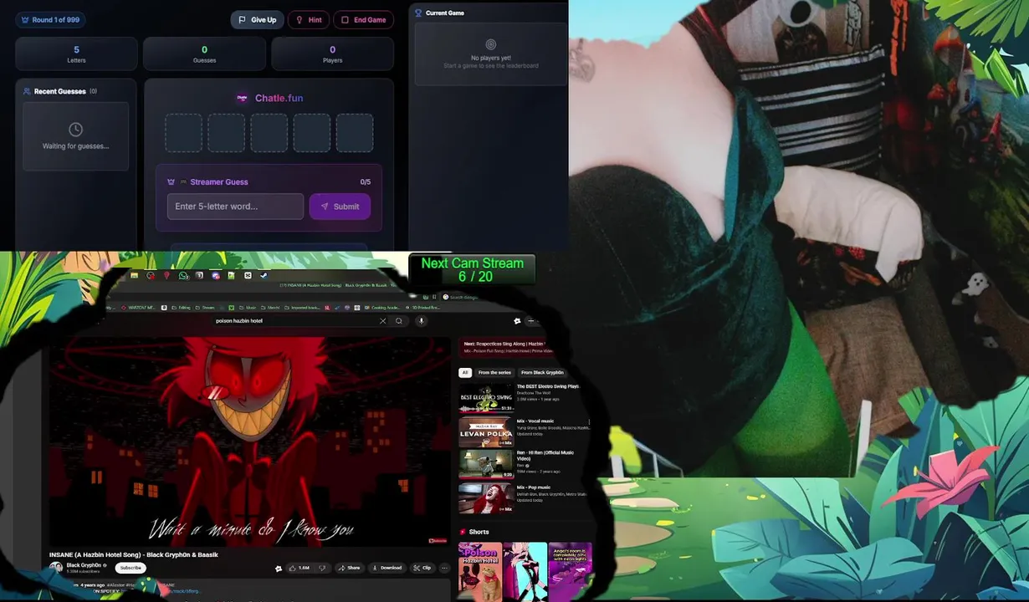Open the BEST Electro Swing video thumbnail
This screenshot has height=602, width=1029.
click(486, 398)
